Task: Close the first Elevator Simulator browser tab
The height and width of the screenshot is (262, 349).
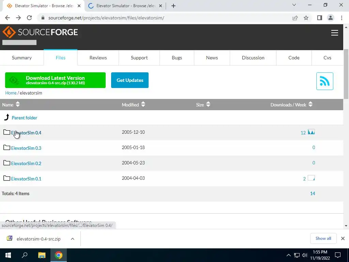Action: point(79,6)
